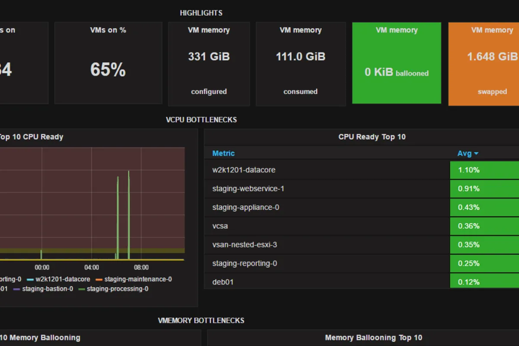The height and width of the screenshot is (346, 519).
Task: Toggle the staging-maintenance-0 legend series
Action: coord(138,279)
